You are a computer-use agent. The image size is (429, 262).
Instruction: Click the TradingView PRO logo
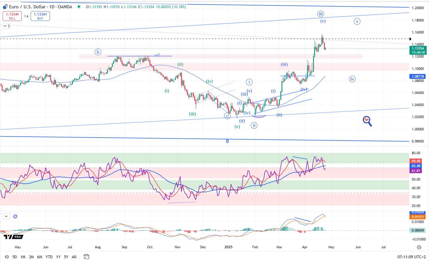coord(13,237)
